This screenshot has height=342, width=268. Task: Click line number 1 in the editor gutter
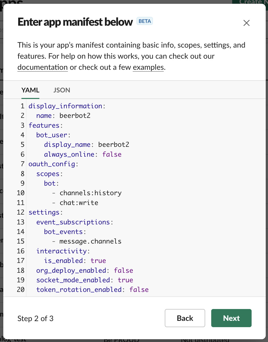pyautogui.click(x=22, y=106)
